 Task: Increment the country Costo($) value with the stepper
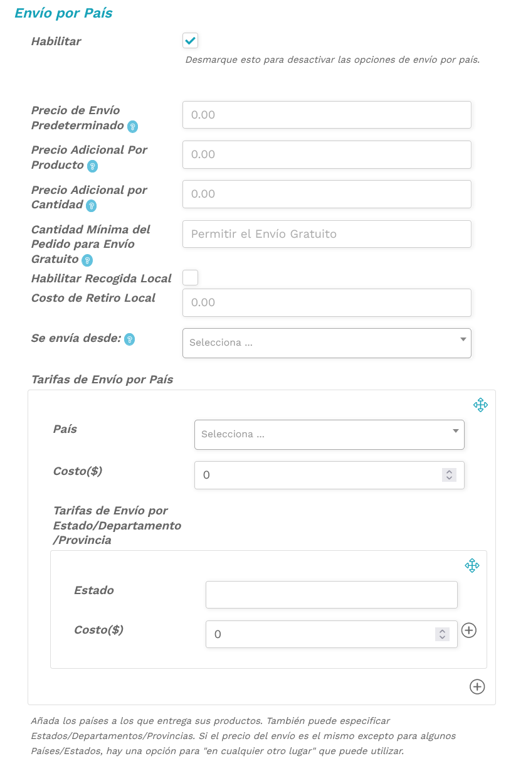tap(450, 472)
